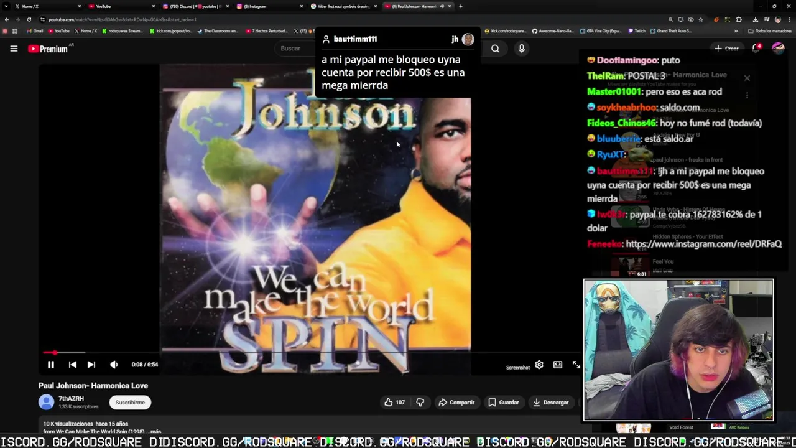The width and height of the screenshot is (796, 448).
Task: Click the Buscar search field
Action: (296, 49)
